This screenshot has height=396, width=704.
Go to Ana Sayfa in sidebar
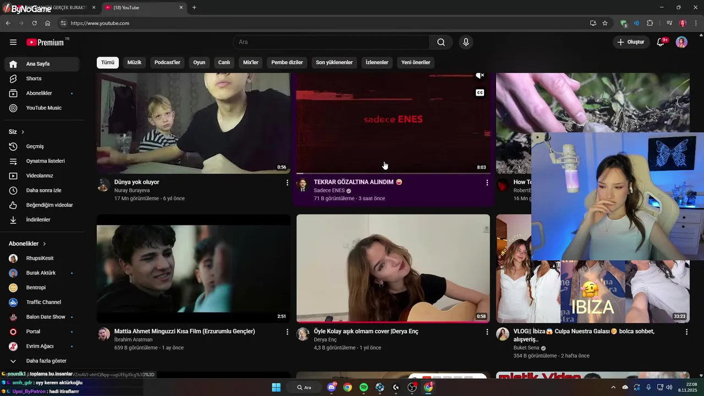[42, 64]
